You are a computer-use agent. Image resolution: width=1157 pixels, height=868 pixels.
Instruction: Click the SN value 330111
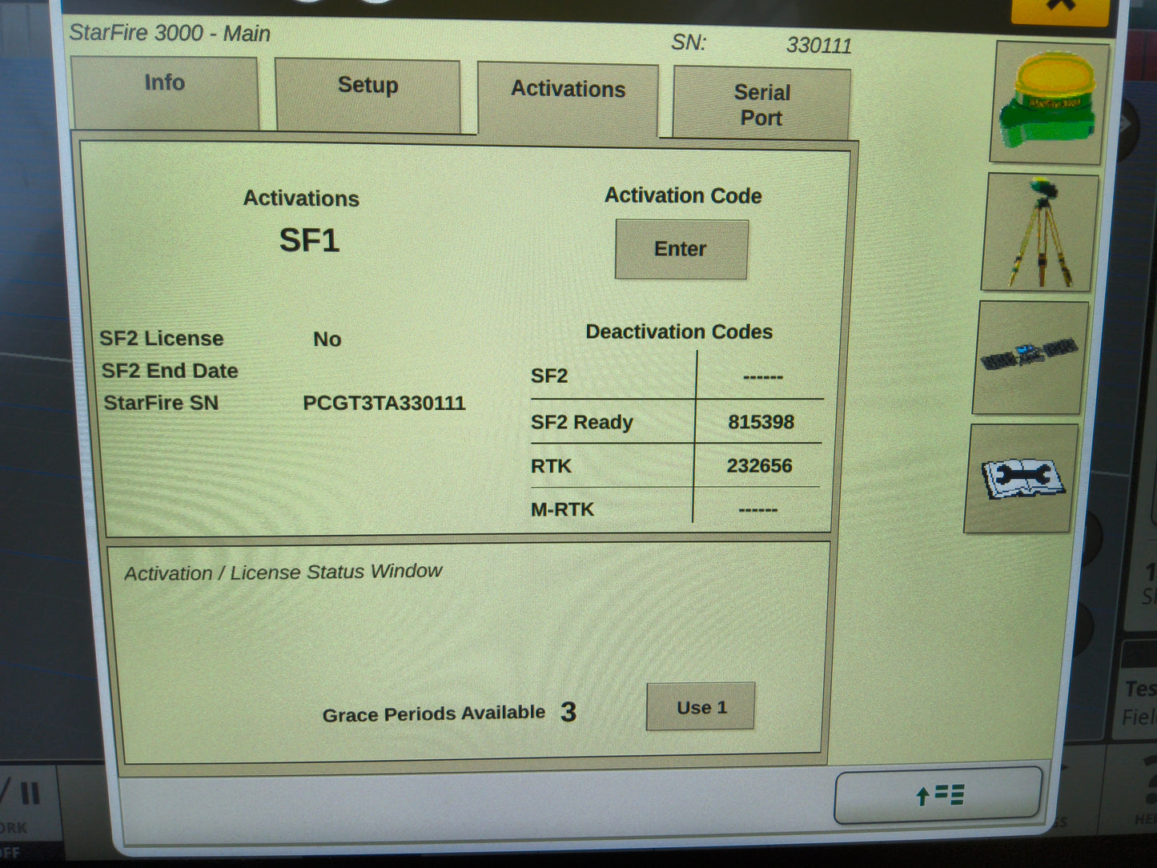(x=821, y=46)
